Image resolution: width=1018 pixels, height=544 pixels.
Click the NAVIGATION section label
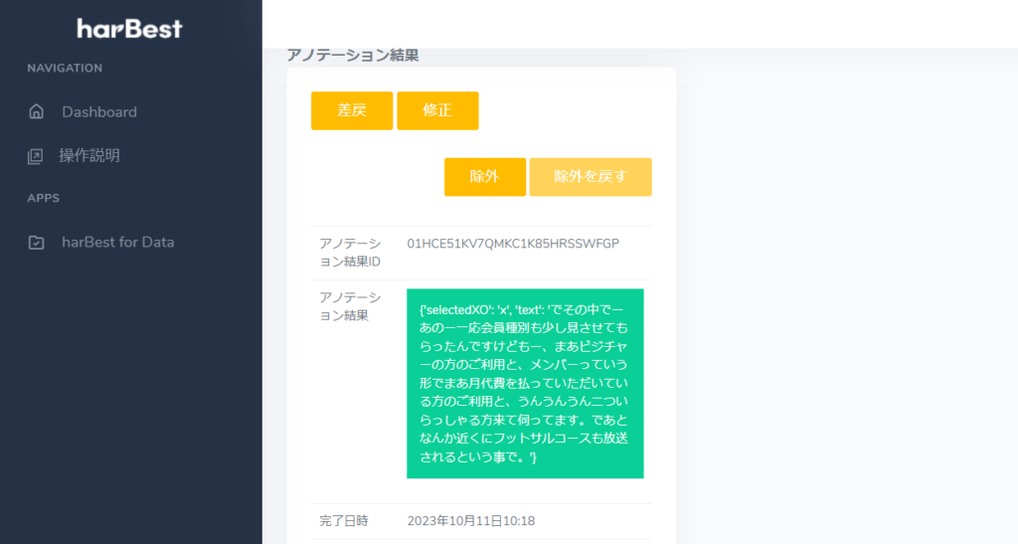click(65, 69)
